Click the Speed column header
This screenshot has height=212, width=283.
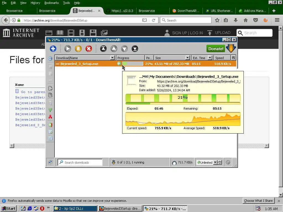222,58
